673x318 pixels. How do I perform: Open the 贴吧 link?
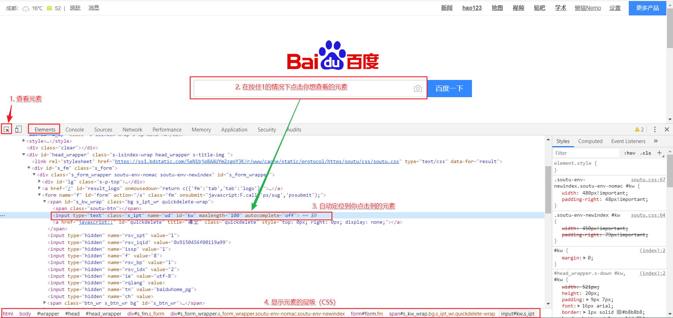[x=539, y=8]
